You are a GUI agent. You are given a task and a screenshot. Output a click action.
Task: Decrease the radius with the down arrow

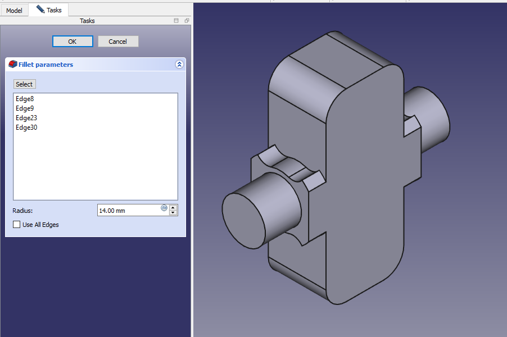point(173,213)
